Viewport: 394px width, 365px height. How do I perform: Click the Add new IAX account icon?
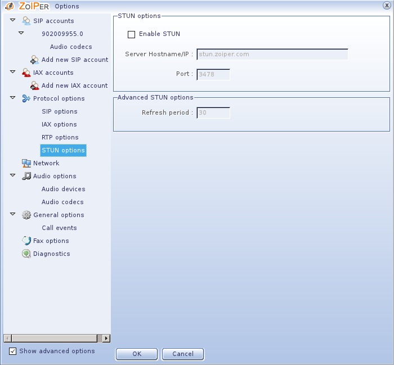click(x=35, y=85)
